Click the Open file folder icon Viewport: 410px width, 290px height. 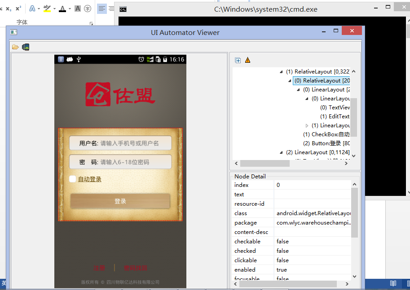(15, 47)
